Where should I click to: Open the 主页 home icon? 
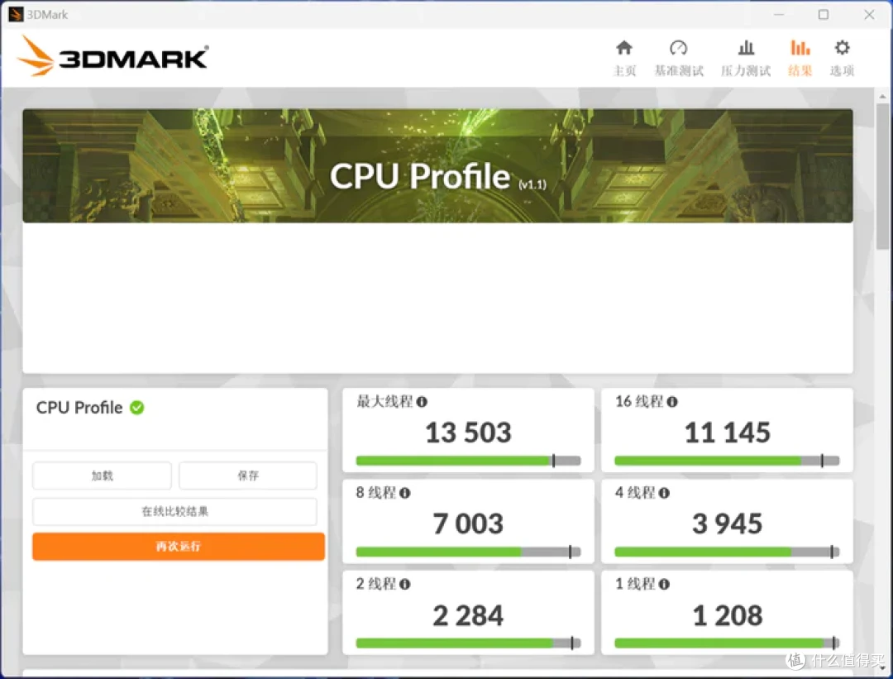tap(624, 48)
